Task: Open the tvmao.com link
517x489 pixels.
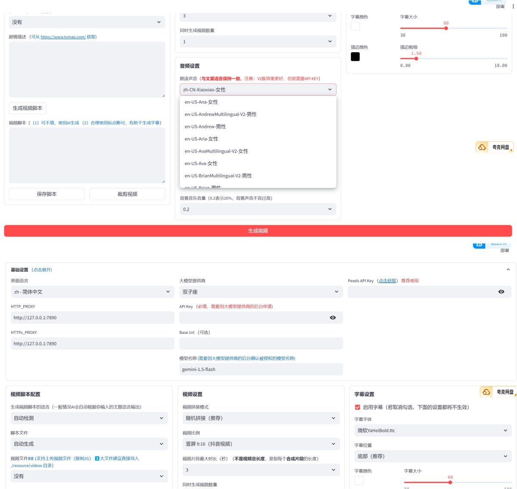Action: click(63, 37)
